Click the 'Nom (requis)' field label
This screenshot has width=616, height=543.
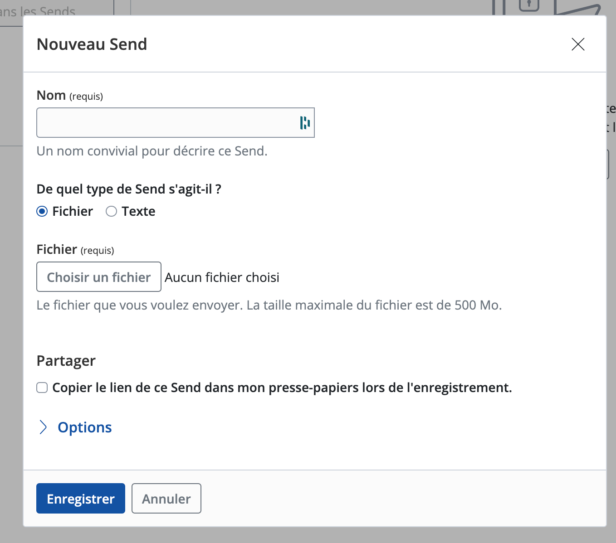(x=69, y=96)
